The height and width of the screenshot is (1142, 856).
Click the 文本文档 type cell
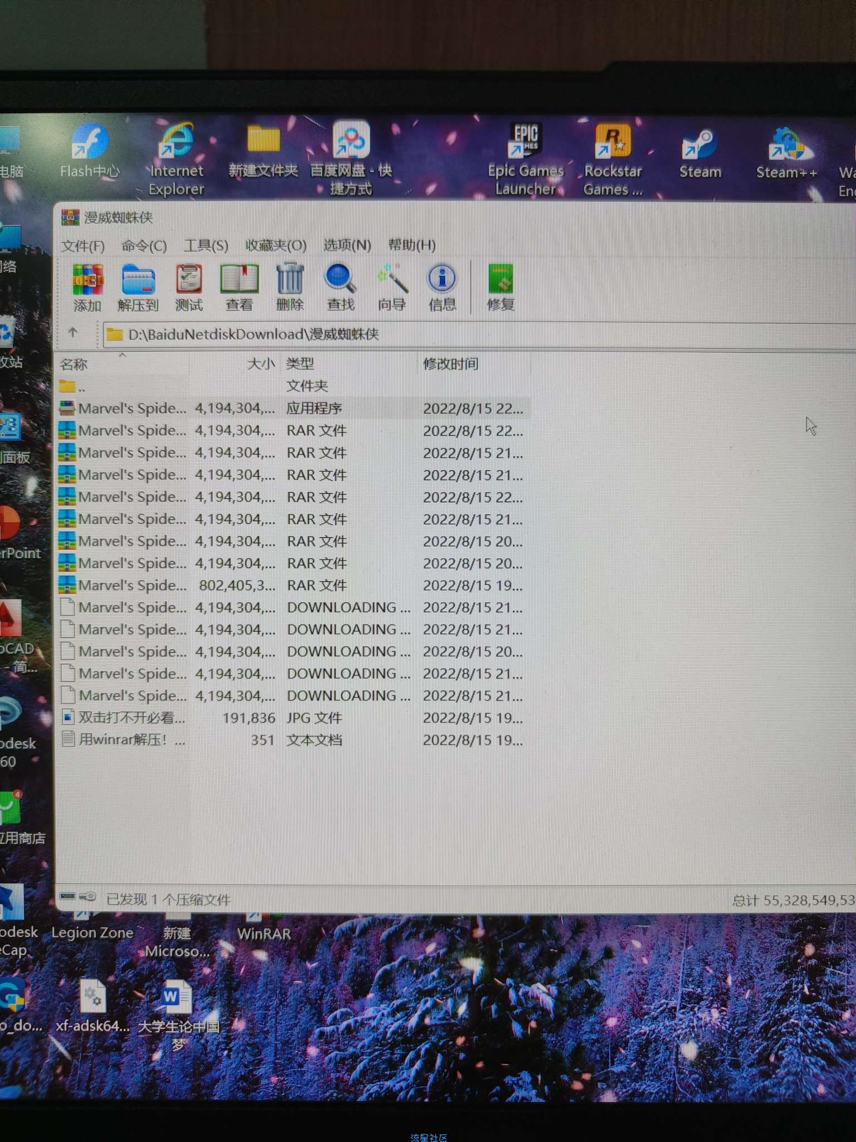(x=314, y=740)
